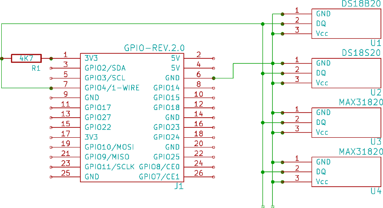Select the J1 reference designator
The image size is (383, 208).
179,186
